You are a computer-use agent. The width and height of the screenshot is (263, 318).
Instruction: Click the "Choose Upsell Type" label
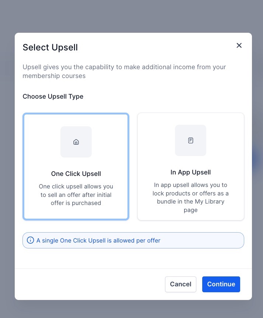[53, 96]
